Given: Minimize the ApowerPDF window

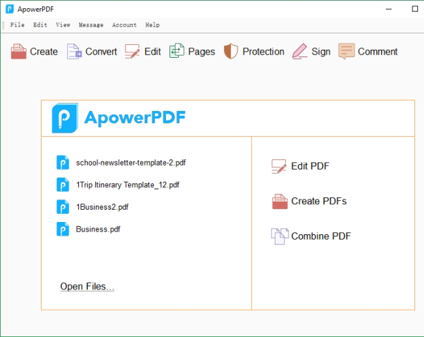Looking at the screenshot, I should [x=389, y=9].
